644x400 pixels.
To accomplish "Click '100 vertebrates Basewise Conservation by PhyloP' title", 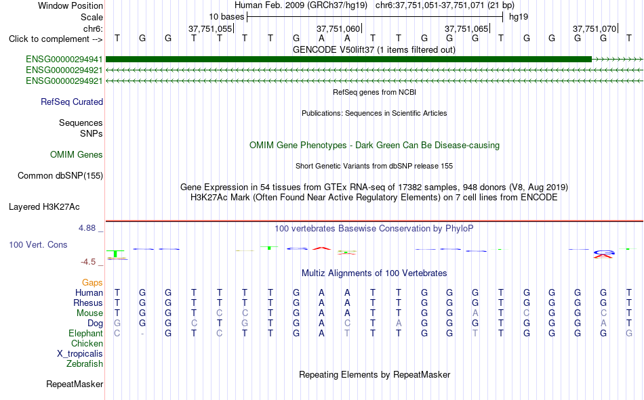I will point(374,229).
